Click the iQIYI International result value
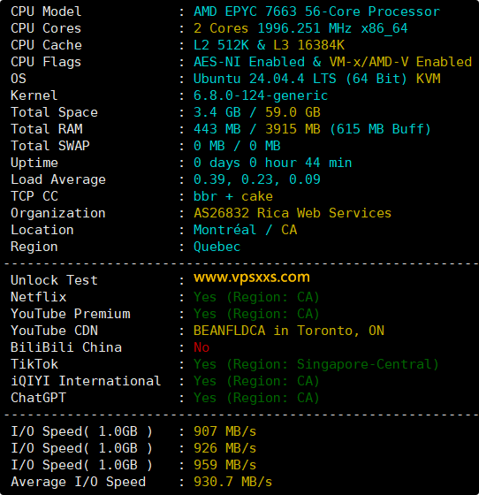This screenshot has height=495, width=479. pos(256,381)
